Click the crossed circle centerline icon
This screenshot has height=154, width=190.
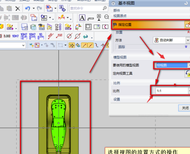69,36
